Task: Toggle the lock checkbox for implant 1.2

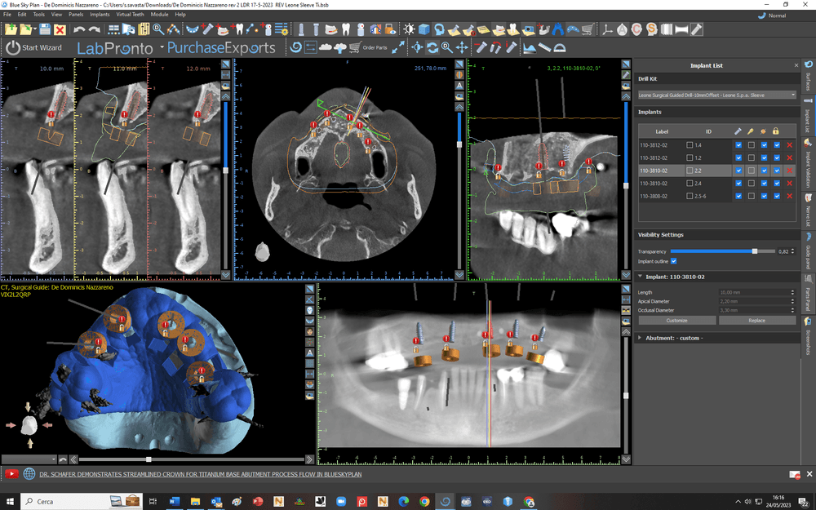Action: [777, 157]
